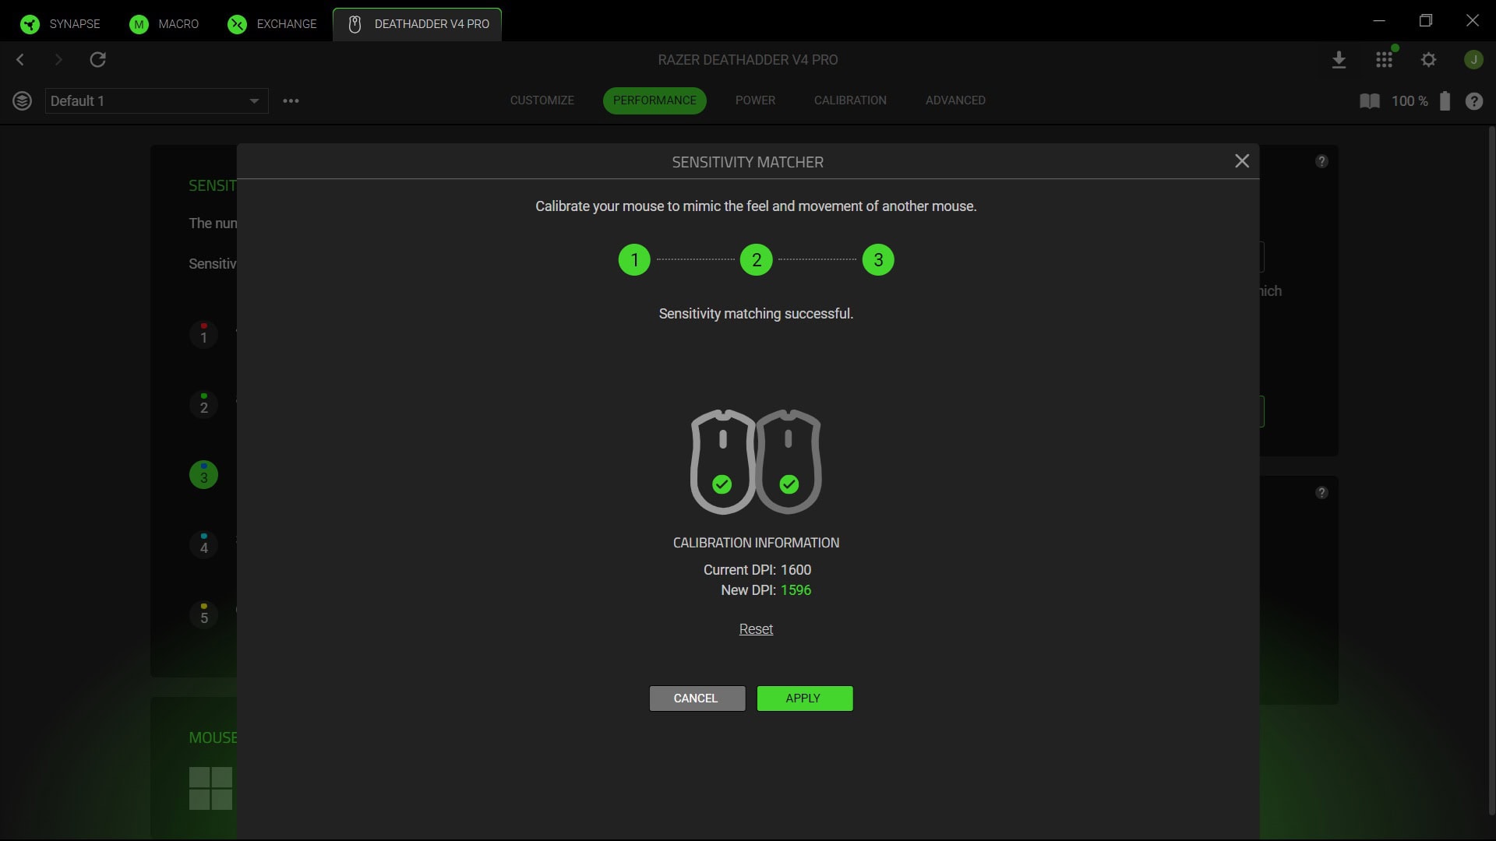Click the profile stack icon
Viewport: 1496px width, 841px height.
coord(22,100)
